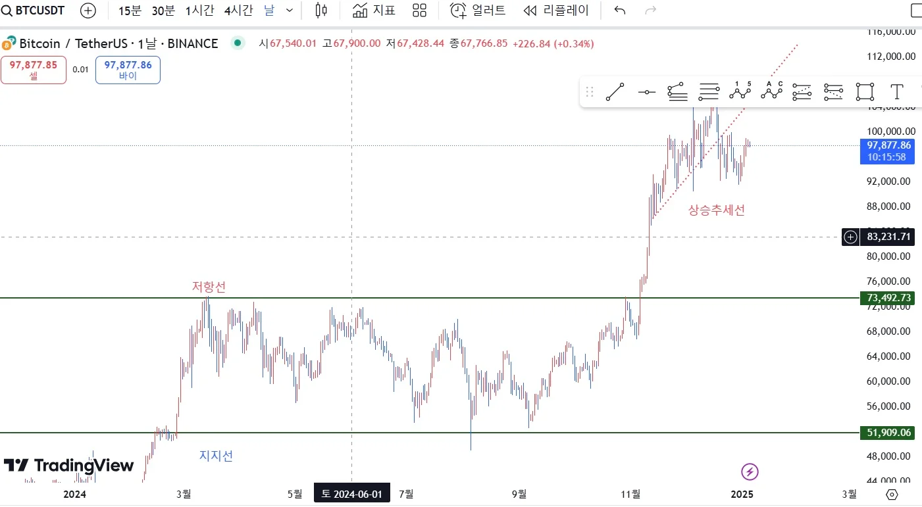The width and height of the screenshot is (922, 507).
Task: Add a symbol with the plus button
Action: coord(88,11)
